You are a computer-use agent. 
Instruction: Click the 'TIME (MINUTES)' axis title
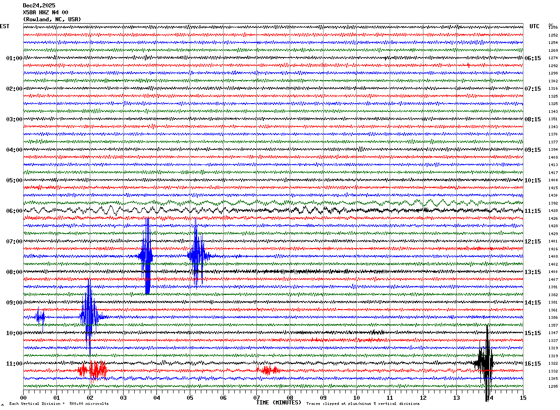279,403
